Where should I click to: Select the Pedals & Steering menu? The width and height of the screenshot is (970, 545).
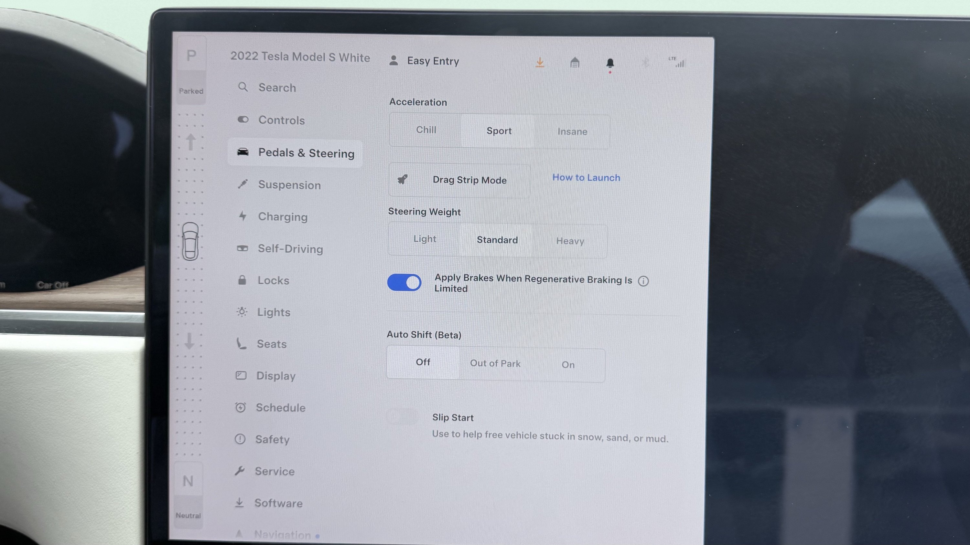coord(295,153)
